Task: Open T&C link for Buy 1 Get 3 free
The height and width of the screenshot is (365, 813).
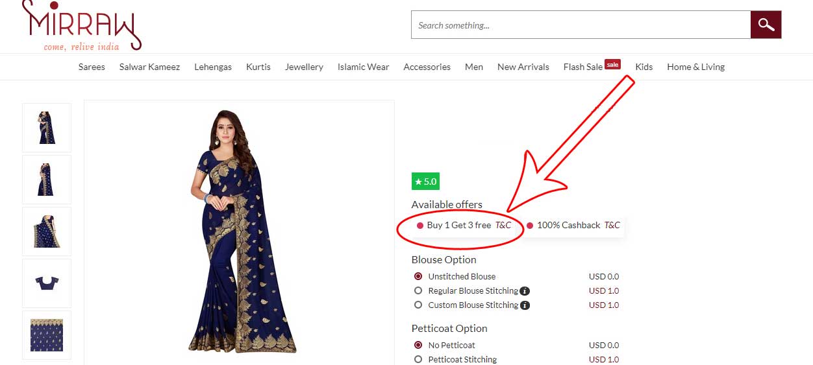Action: [x=503, y=225]
